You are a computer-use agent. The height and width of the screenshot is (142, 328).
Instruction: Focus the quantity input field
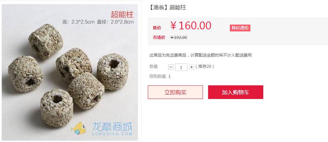pyautogui.click(x=181, y=67)
